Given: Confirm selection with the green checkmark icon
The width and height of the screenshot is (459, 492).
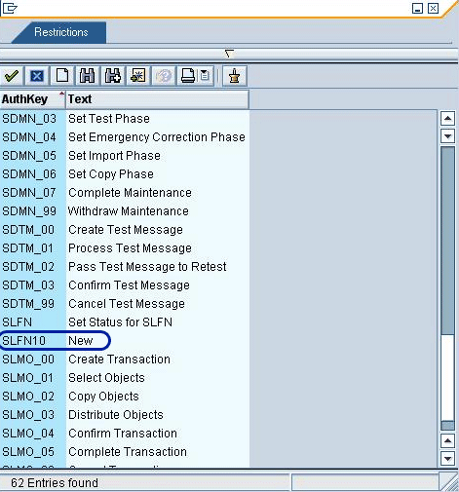Looking at the screenshot, I should point(12,76).
